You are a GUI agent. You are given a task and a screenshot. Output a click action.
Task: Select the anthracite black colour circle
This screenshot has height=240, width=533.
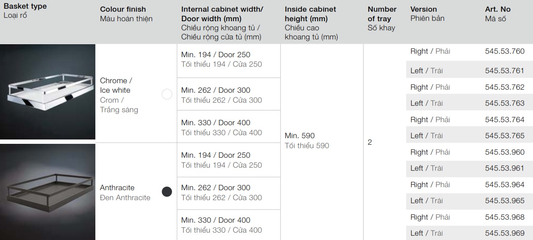(x=167, y=191)
